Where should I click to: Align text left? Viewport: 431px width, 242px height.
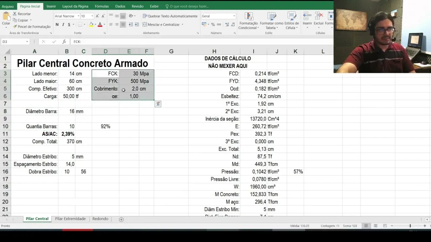111,25
